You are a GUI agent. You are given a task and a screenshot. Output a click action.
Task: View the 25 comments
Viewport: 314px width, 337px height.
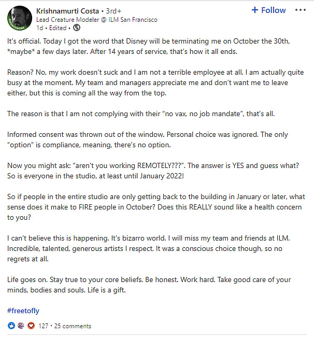(73, 326)
